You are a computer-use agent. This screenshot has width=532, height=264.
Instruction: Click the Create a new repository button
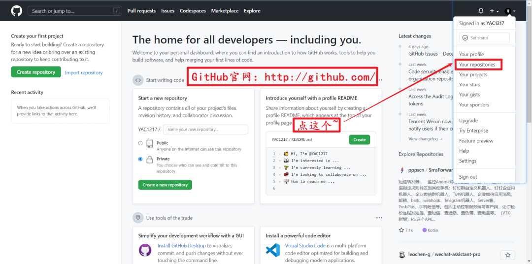point(165,185)
